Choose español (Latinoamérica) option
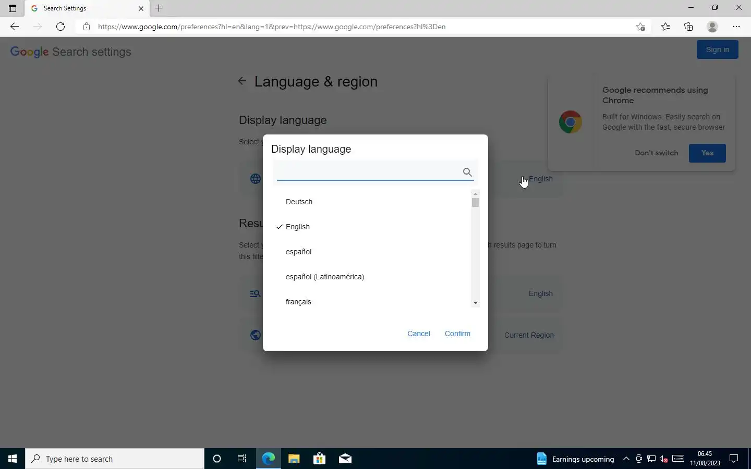 325,277
